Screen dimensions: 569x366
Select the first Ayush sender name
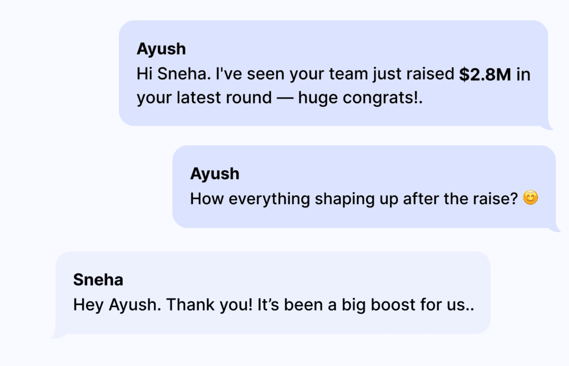161,49
